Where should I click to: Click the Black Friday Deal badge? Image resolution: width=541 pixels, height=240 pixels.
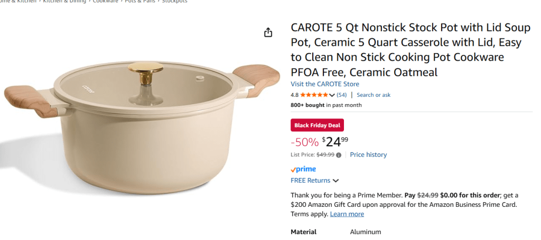(x=317, y=125)
